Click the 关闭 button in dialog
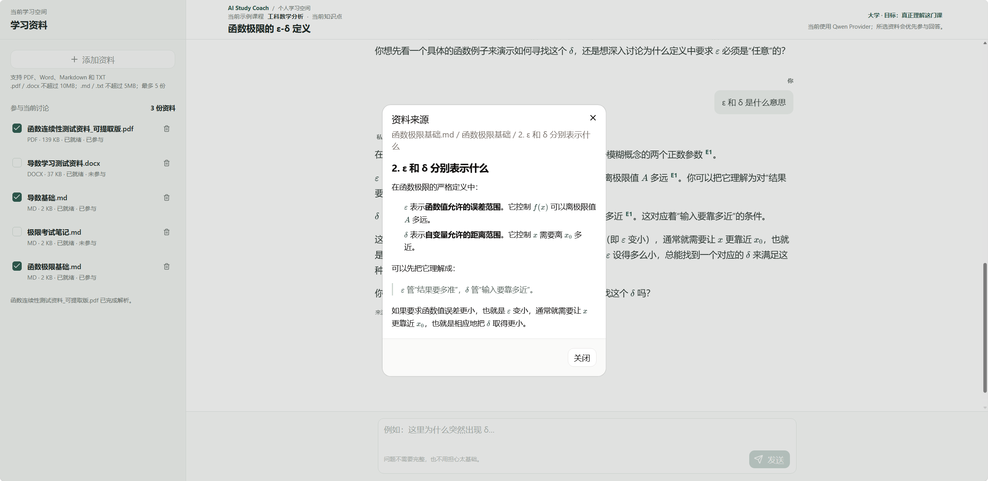This screenshot has height=481, width=988. click(x=582, y=357)
